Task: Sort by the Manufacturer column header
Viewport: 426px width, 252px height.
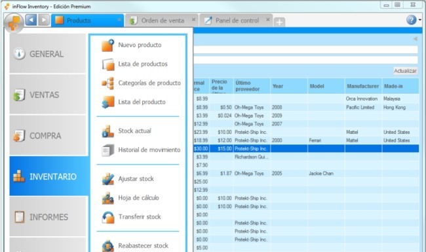Action: (364, 86)
